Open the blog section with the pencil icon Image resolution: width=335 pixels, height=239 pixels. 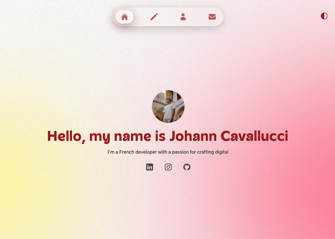(x=154, y=17)
